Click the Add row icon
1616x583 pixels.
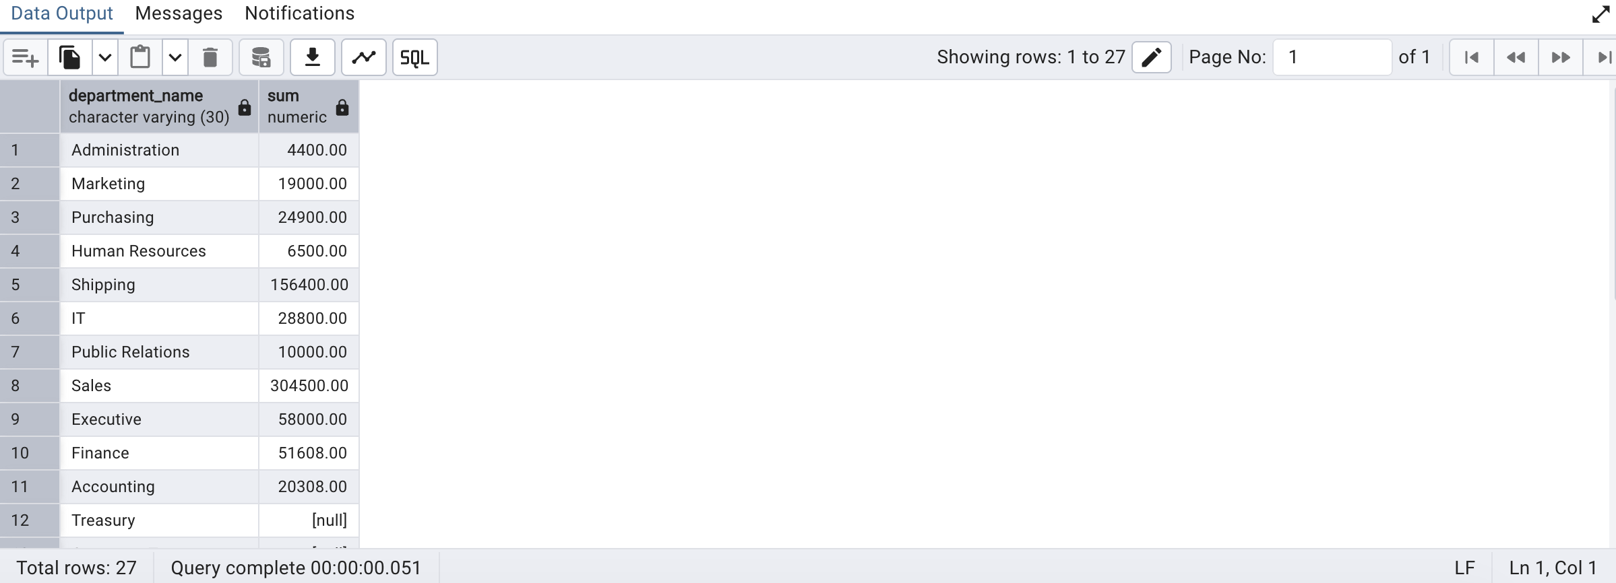point(26,58)
